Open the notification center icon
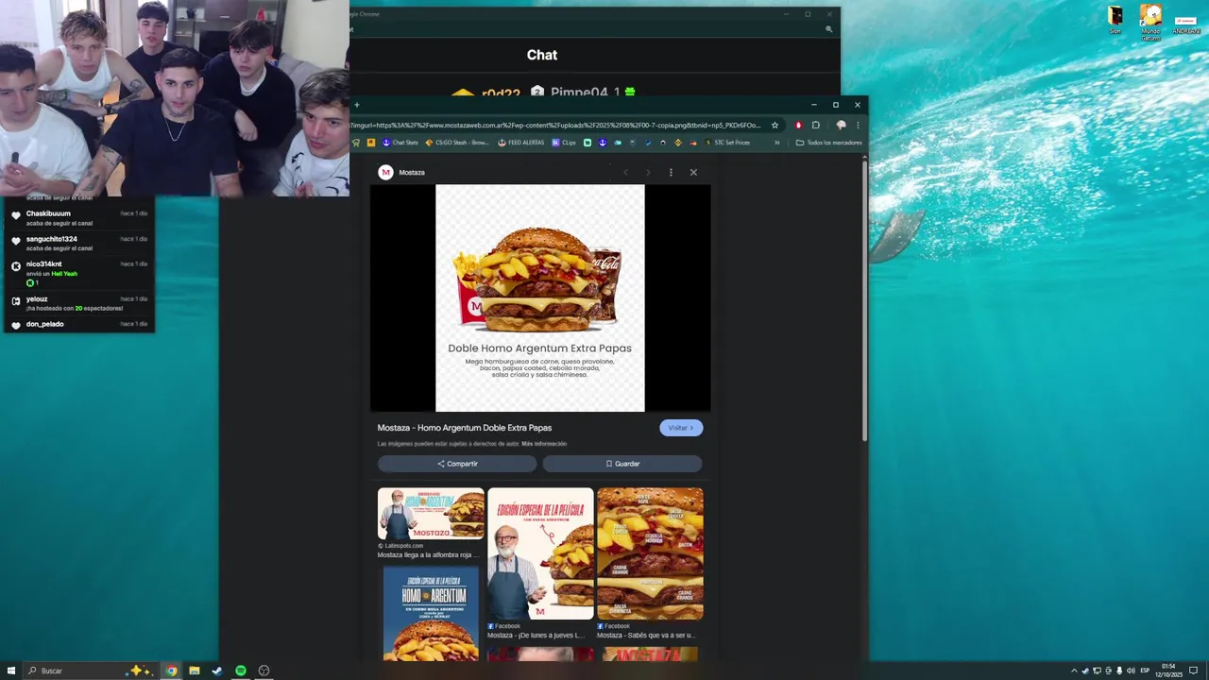 (x=1193, y=671)
